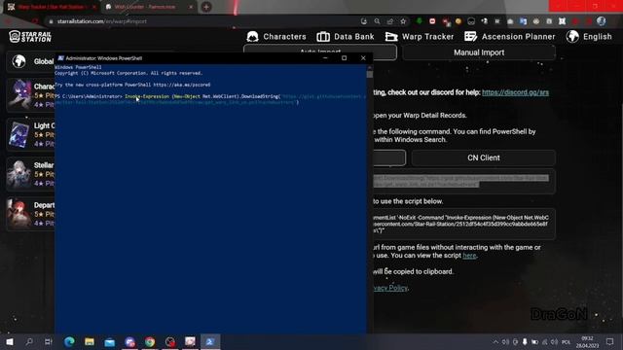Open the battery status tray icon
The image size is (623, 350).
534,341
